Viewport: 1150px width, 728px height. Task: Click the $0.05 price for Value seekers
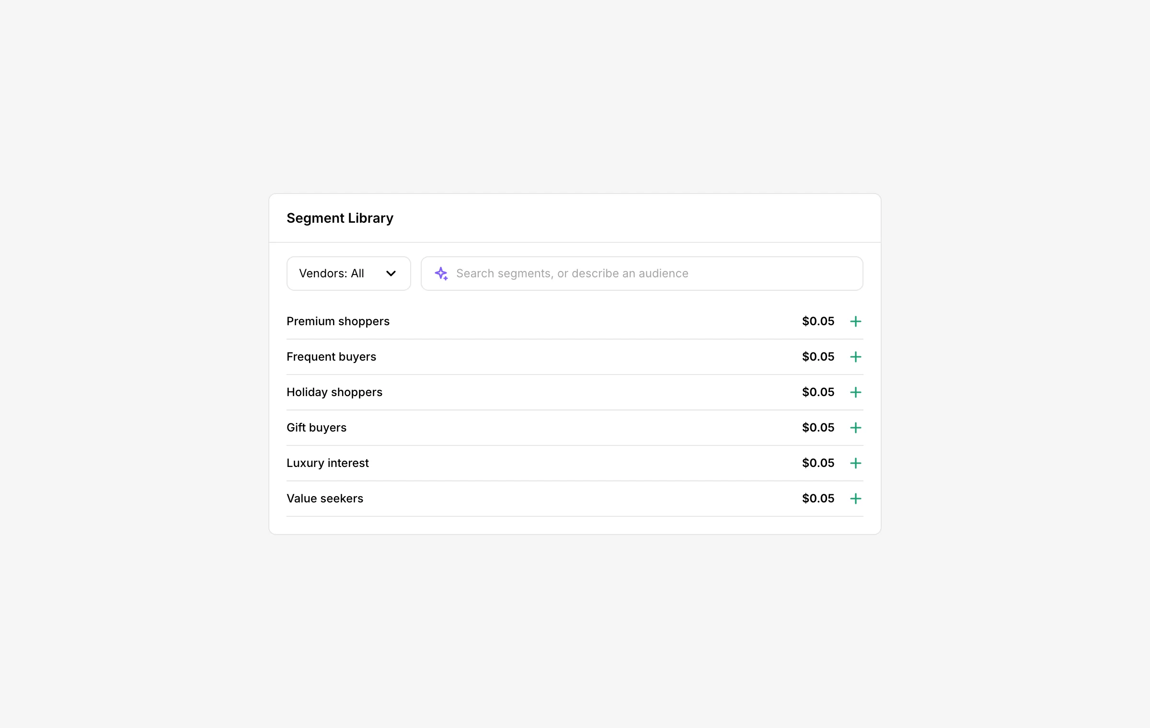tap(818, 499)
